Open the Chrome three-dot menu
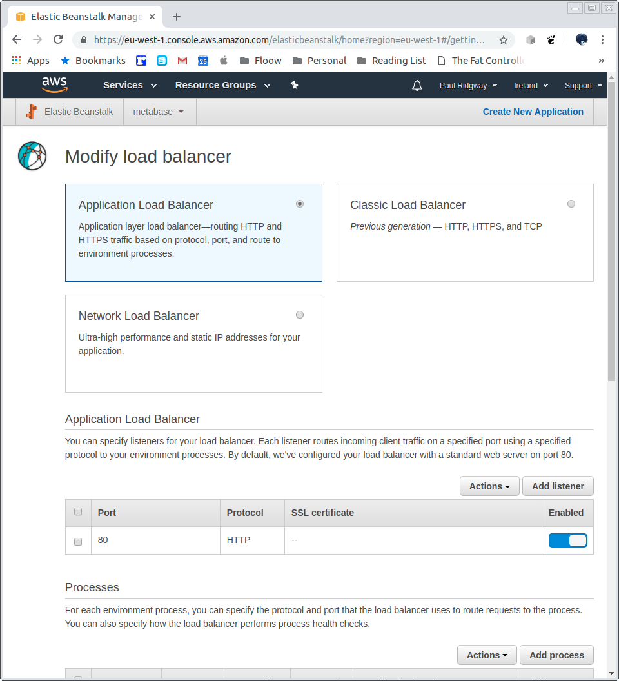The image size is (619, 681). pos(602,39)
